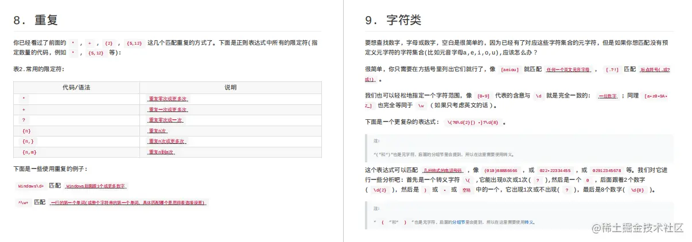This screenshot has width=692, height=242.
Task: Click the text Windows后面跟1个或更多数字
Action: tap(96, 186)
